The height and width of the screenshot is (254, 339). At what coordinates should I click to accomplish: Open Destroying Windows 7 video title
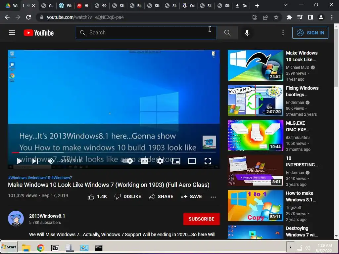[x=302, y=231]
